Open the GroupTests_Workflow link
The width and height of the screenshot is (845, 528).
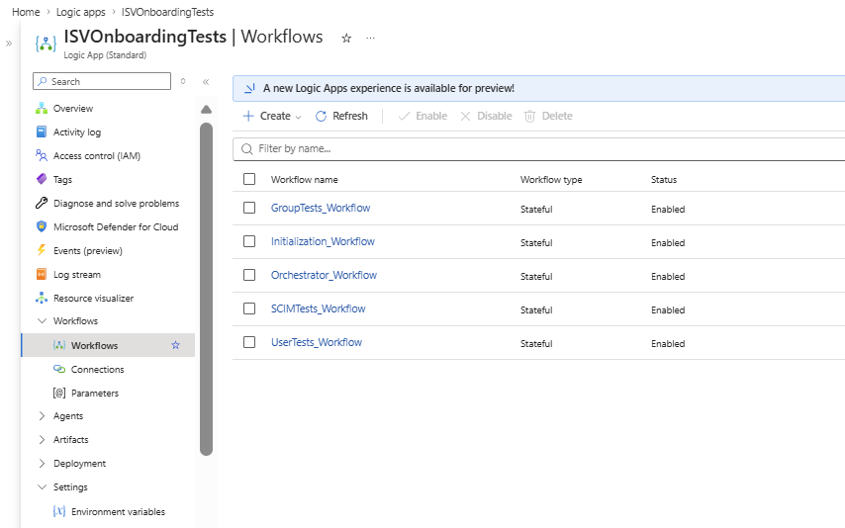[x=321, y=208]
